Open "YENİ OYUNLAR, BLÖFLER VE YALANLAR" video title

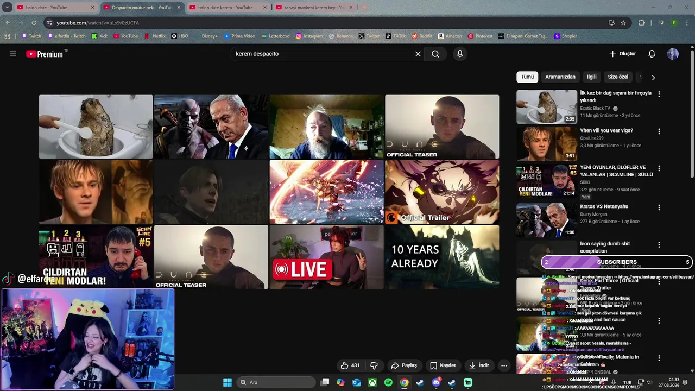pos(616,171)
